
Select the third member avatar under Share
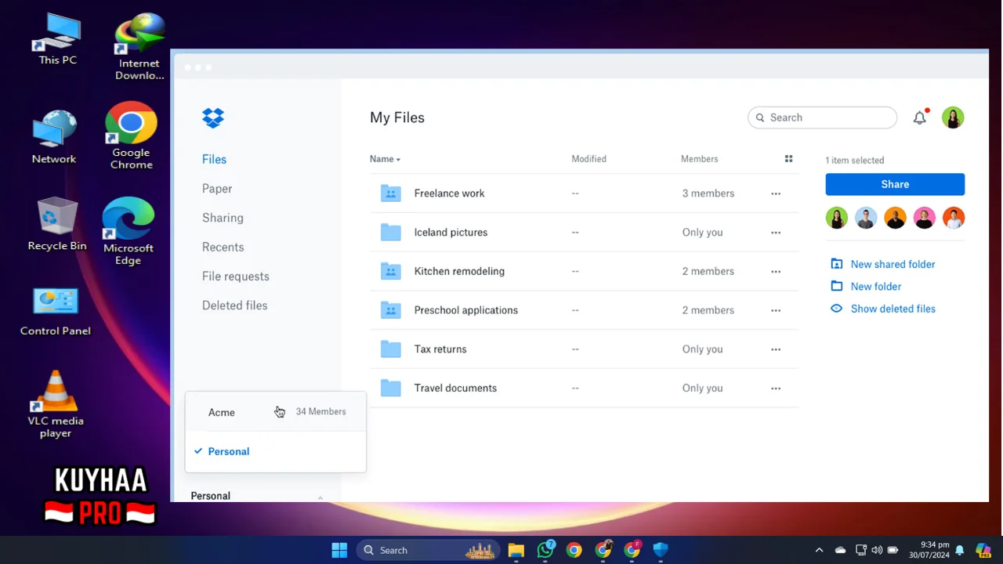895,218
